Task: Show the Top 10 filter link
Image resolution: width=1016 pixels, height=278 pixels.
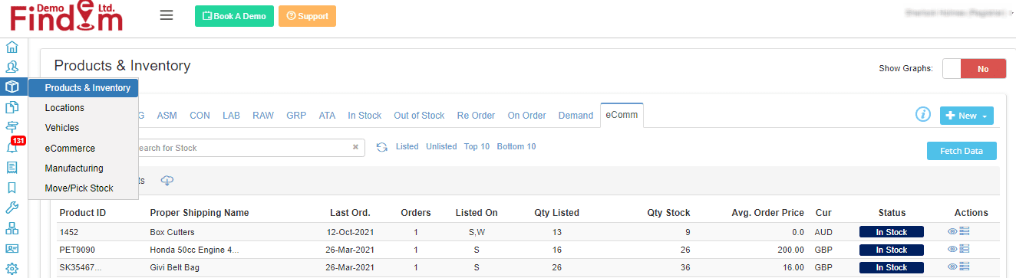Action: point(477,146)
